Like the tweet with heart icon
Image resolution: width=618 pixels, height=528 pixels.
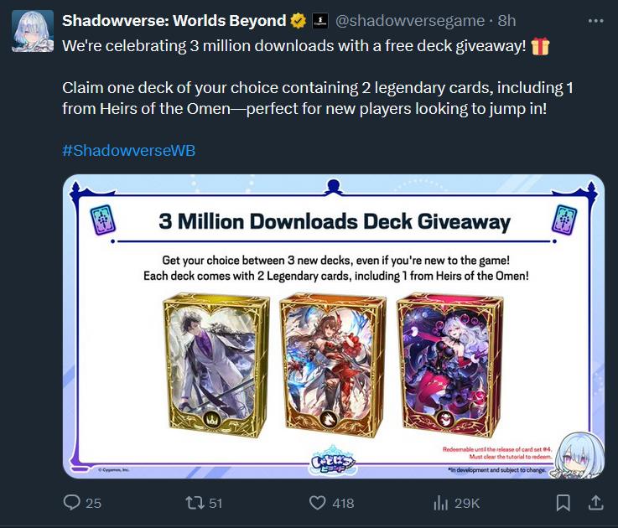(x=317, y=503)
